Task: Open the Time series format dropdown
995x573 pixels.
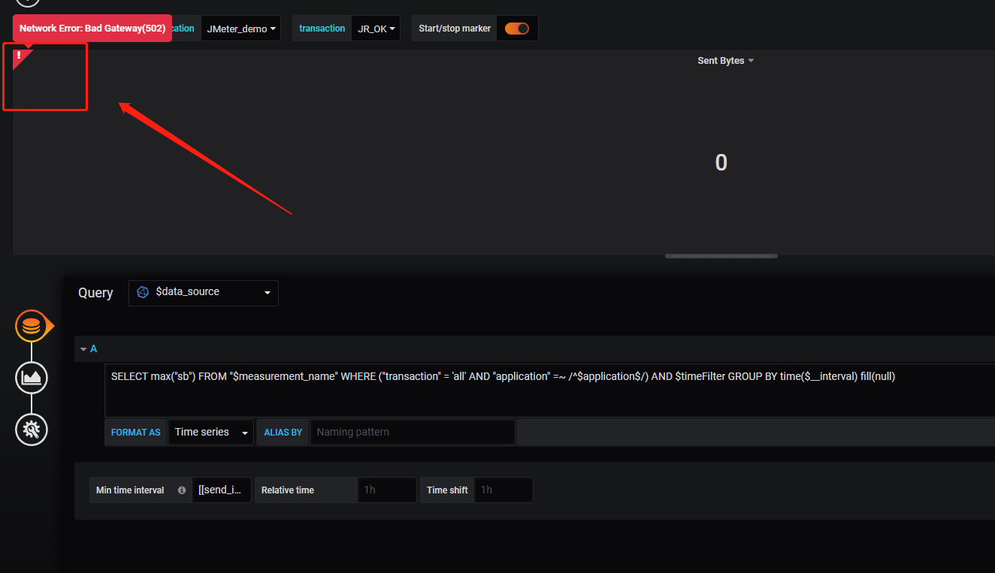Action: tap(211, 433)
